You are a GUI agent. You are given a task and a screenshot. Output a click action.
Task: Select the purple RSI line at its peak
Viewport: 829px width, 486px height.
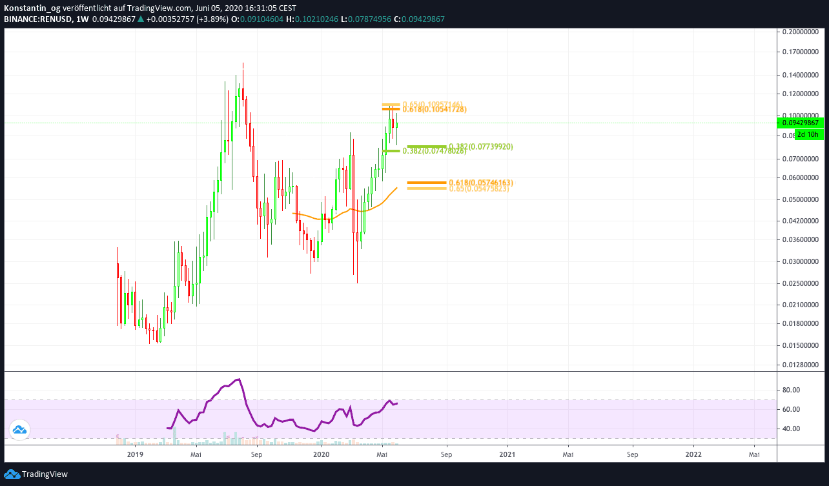coord(239,380)
